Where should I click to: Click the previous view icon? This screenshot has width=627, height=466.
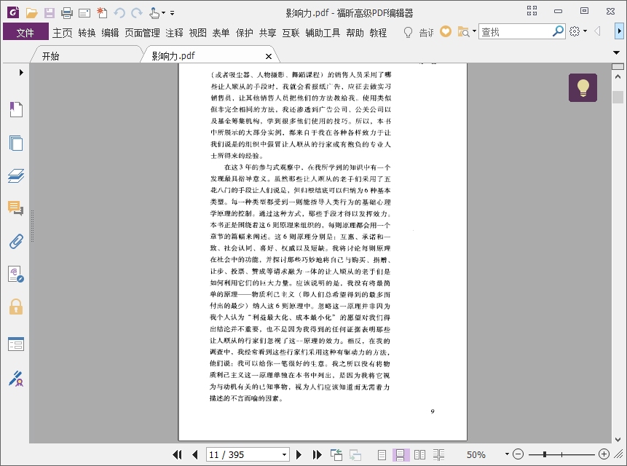336,454
